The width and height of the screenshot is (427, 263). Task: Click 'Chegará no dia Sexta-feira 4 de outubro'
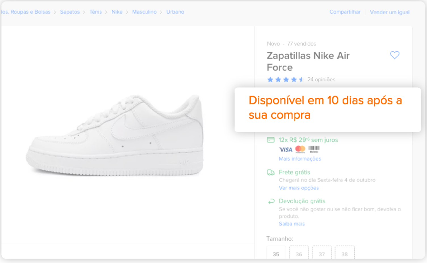[x=327, y=180]
